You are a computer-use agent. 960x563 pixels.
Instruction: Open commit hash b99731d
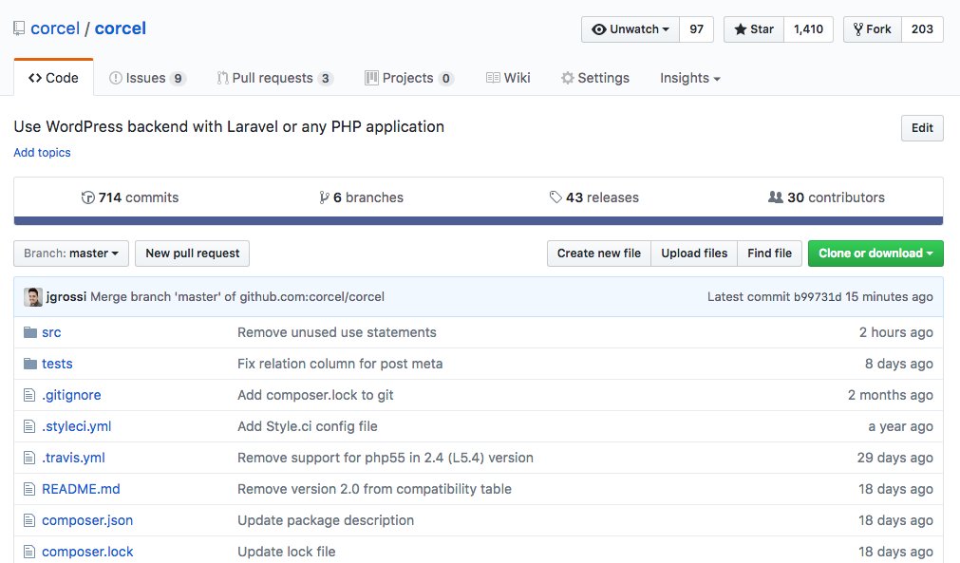tap(818, 297)
